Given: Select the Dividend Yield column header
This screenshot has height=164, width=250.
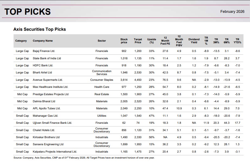Looking at the screenshot, I should click(193, 41).
